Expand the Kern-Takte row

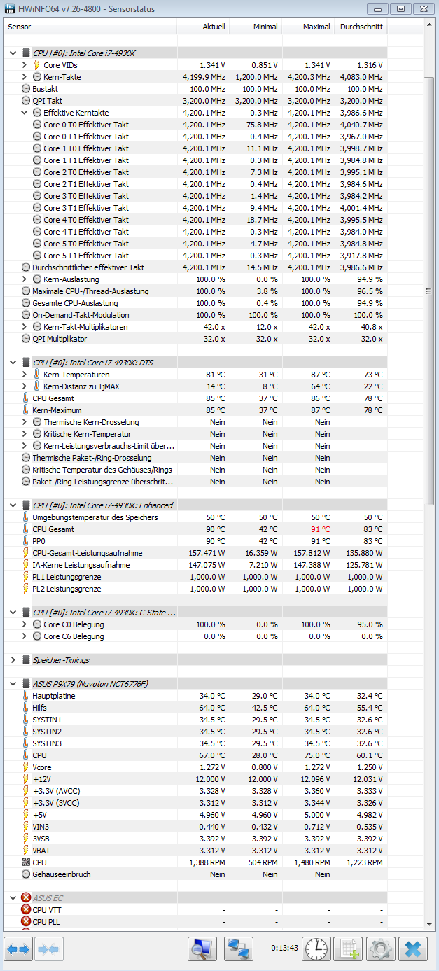click(25, 77)
